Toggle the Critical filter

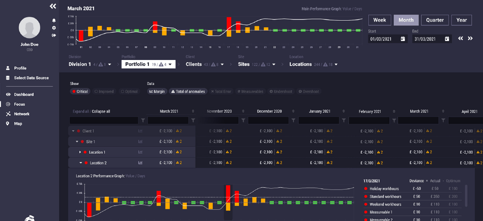80,92
